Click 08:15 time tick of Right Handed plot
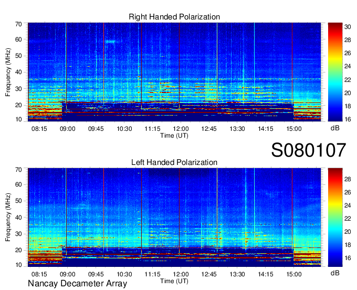The height and width of the screenshot is (290, 357). [x=39, y=129]
